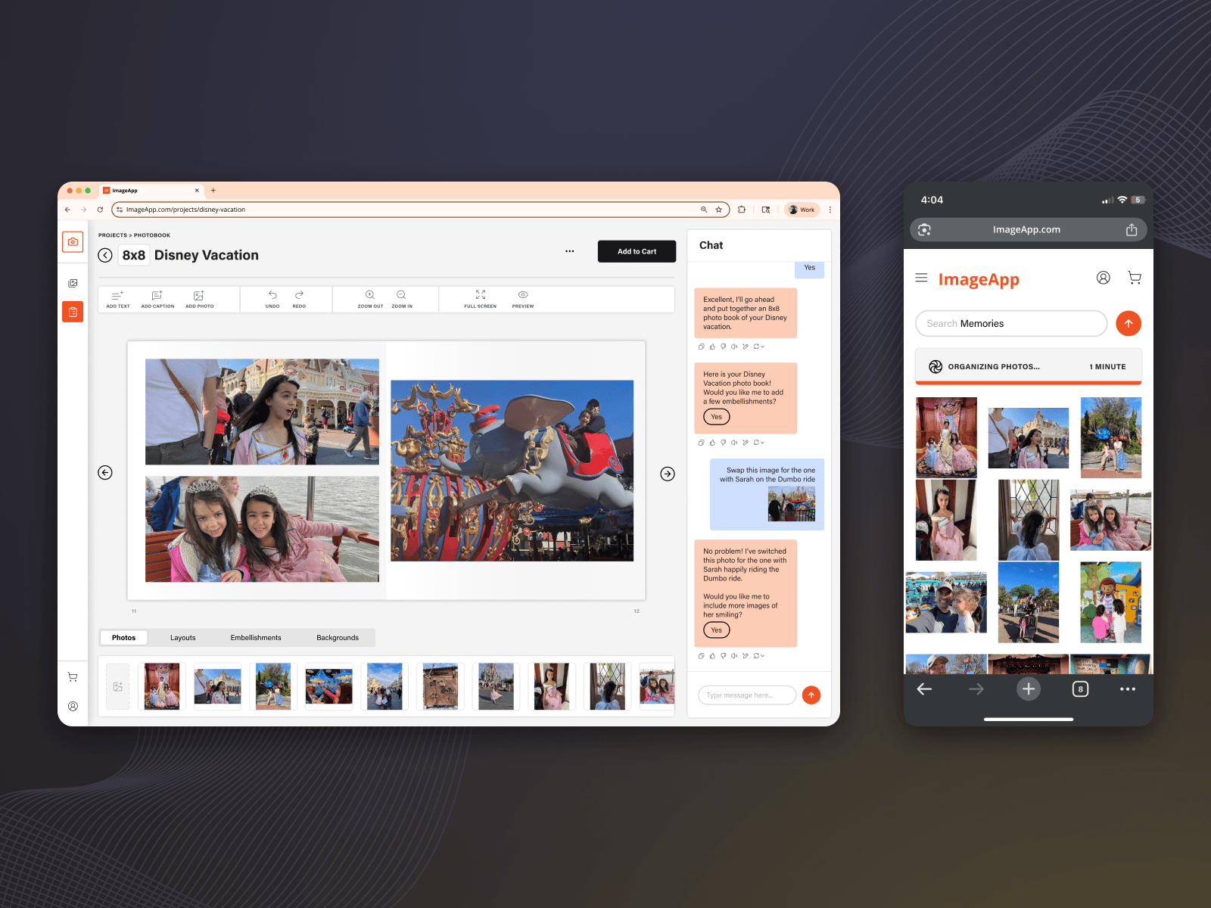
Task: Click the Redo arrow icon
Action: (x=299, y=295)
